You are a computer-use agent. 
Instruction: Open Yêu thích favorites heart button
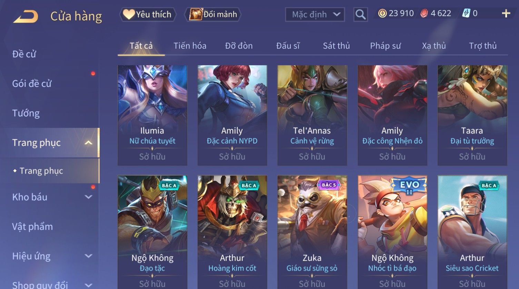point(148,14)
